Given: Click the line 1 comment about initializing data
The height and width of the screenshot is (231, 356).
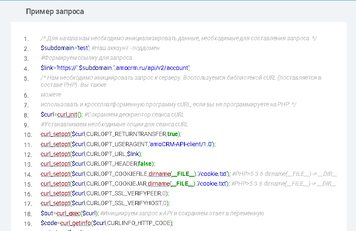Looking at the screenshot, I should 179,38.
